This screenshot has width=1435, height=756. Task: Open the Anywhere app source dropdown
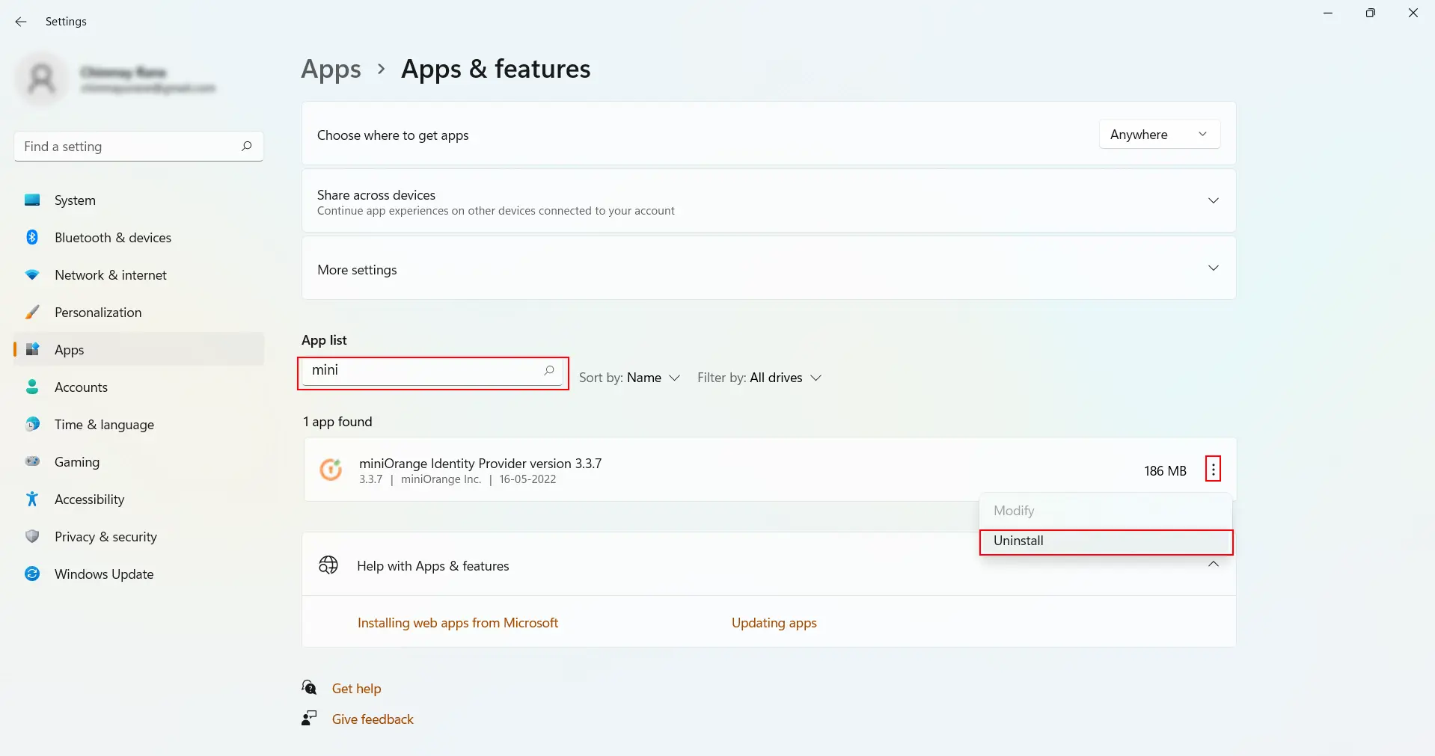pyautogui.click(x=1158, y=135)
